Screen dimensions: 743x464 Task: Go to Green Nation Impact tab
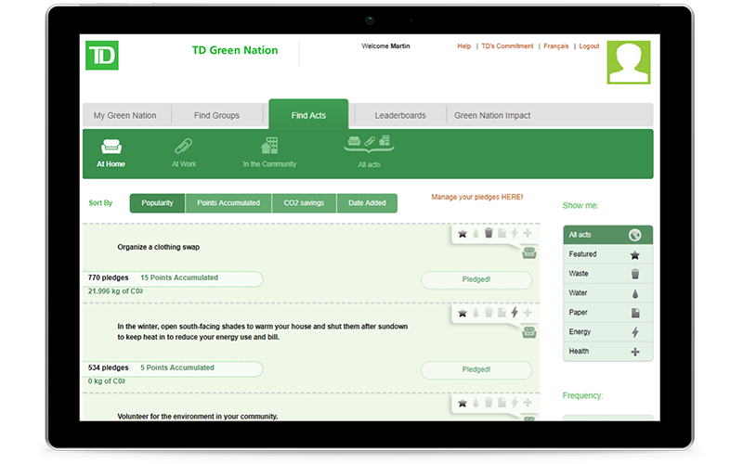[x=492, y=115]
